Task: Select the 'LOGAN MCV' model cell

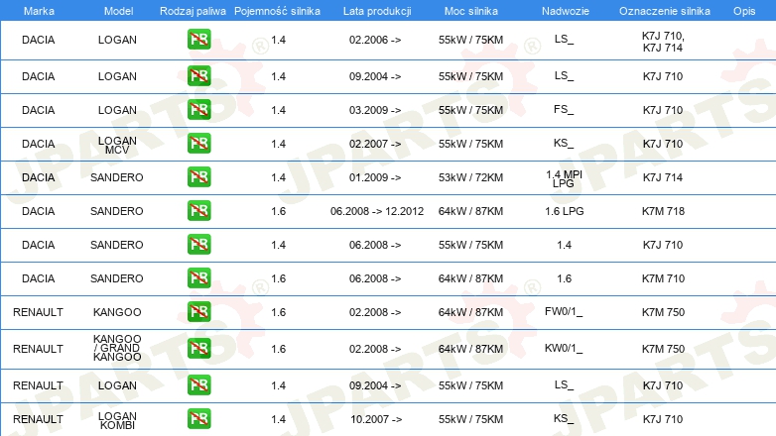Action: [x=117, y=145]
